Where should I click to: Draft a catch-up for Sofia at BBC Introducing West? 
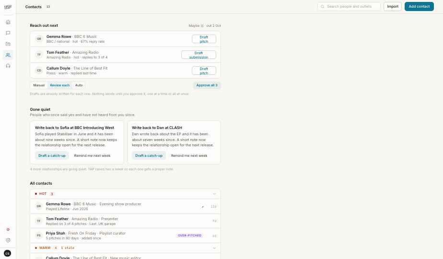[52, 155]
